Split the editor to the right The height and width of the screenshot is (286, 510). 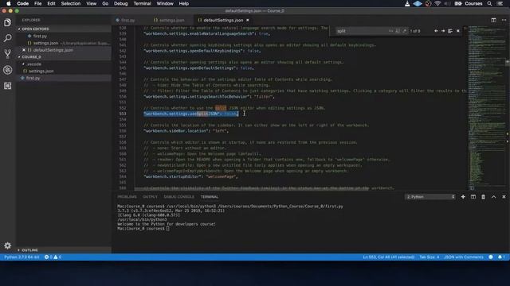coord(493,20)
